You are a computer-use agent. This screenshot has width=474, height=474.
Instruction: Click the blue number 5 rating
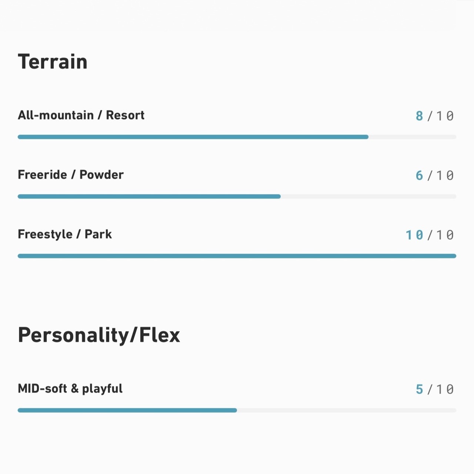coord(419,390)
